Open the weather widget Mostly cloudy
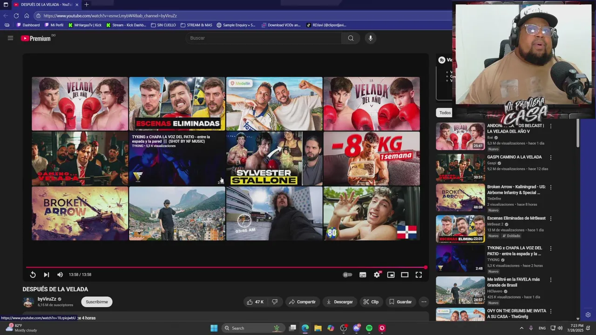Image resolution: width=596 pixels, height=335 pixels. (x=20, y=328)
